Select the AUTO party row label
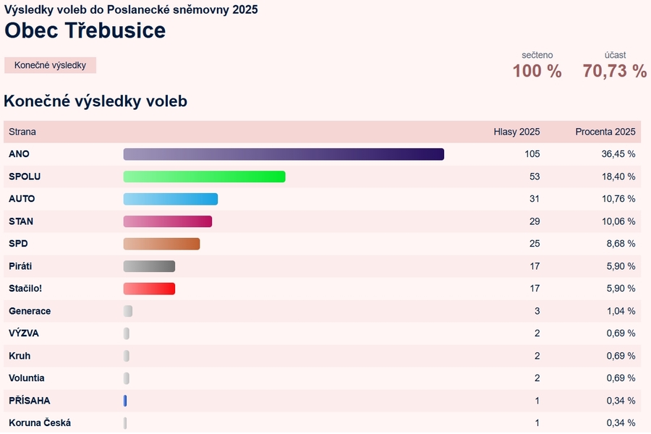 pos(22,199)
